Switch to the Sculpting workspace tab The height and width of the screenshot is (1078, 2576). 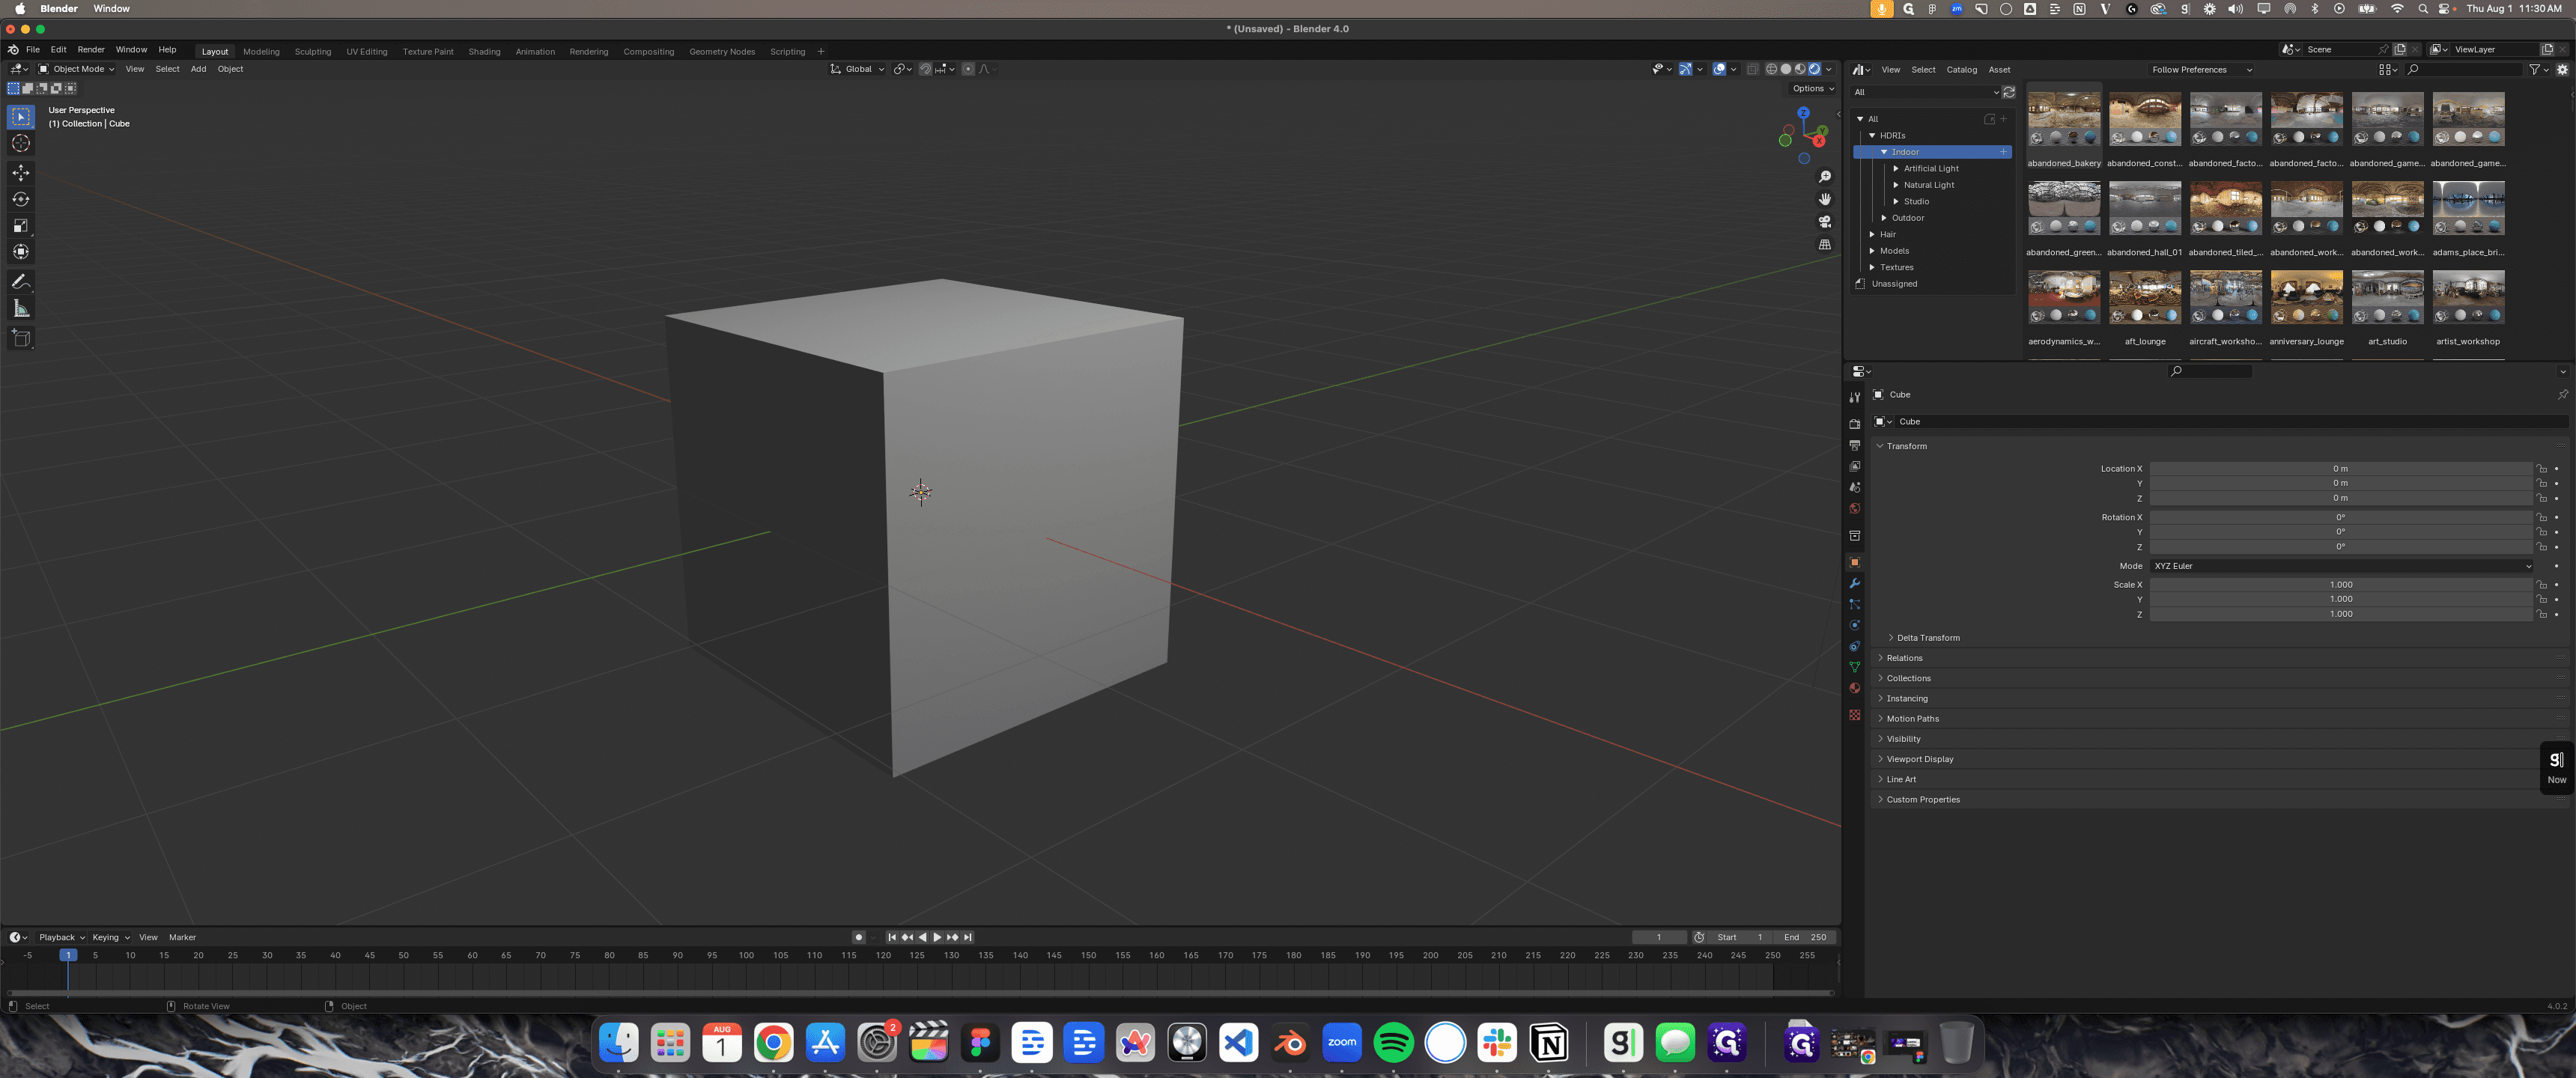pyautogui.click(x=312, y=51)
